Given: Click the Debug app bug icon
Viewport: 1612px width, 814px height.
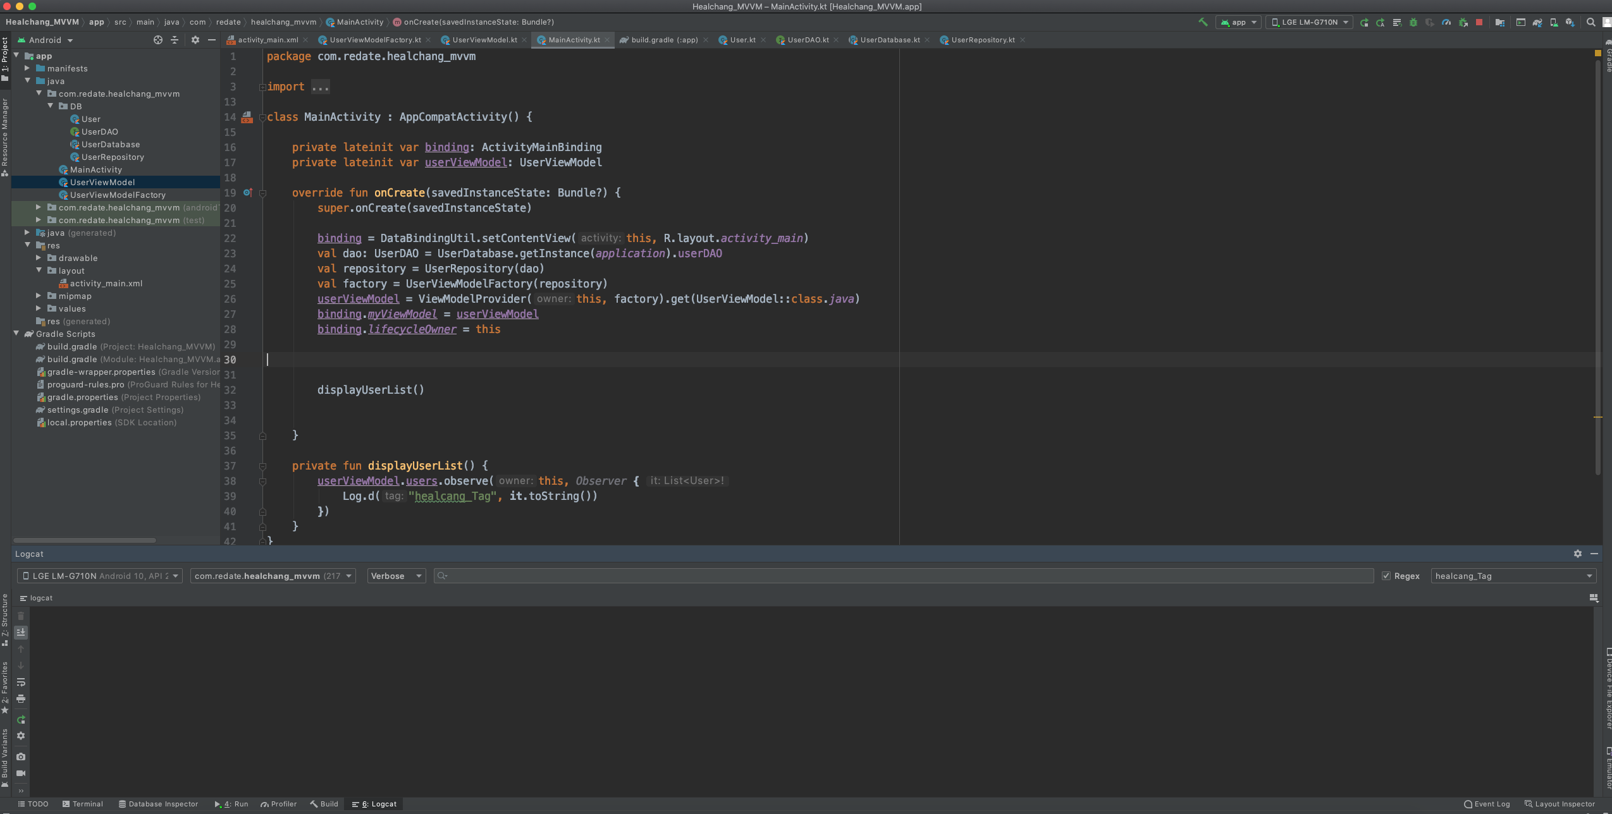Looking at the screenshot, I should point(1413,22).
